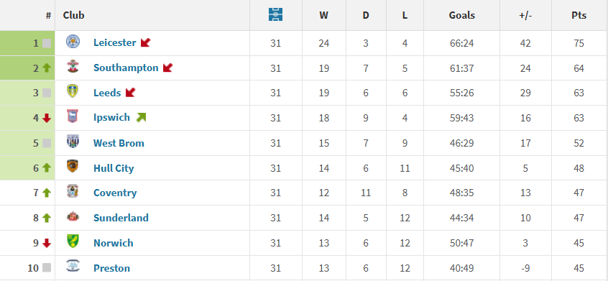Click the red down arrow beside rank 4
608x281 pixels.
coord(47,118)
